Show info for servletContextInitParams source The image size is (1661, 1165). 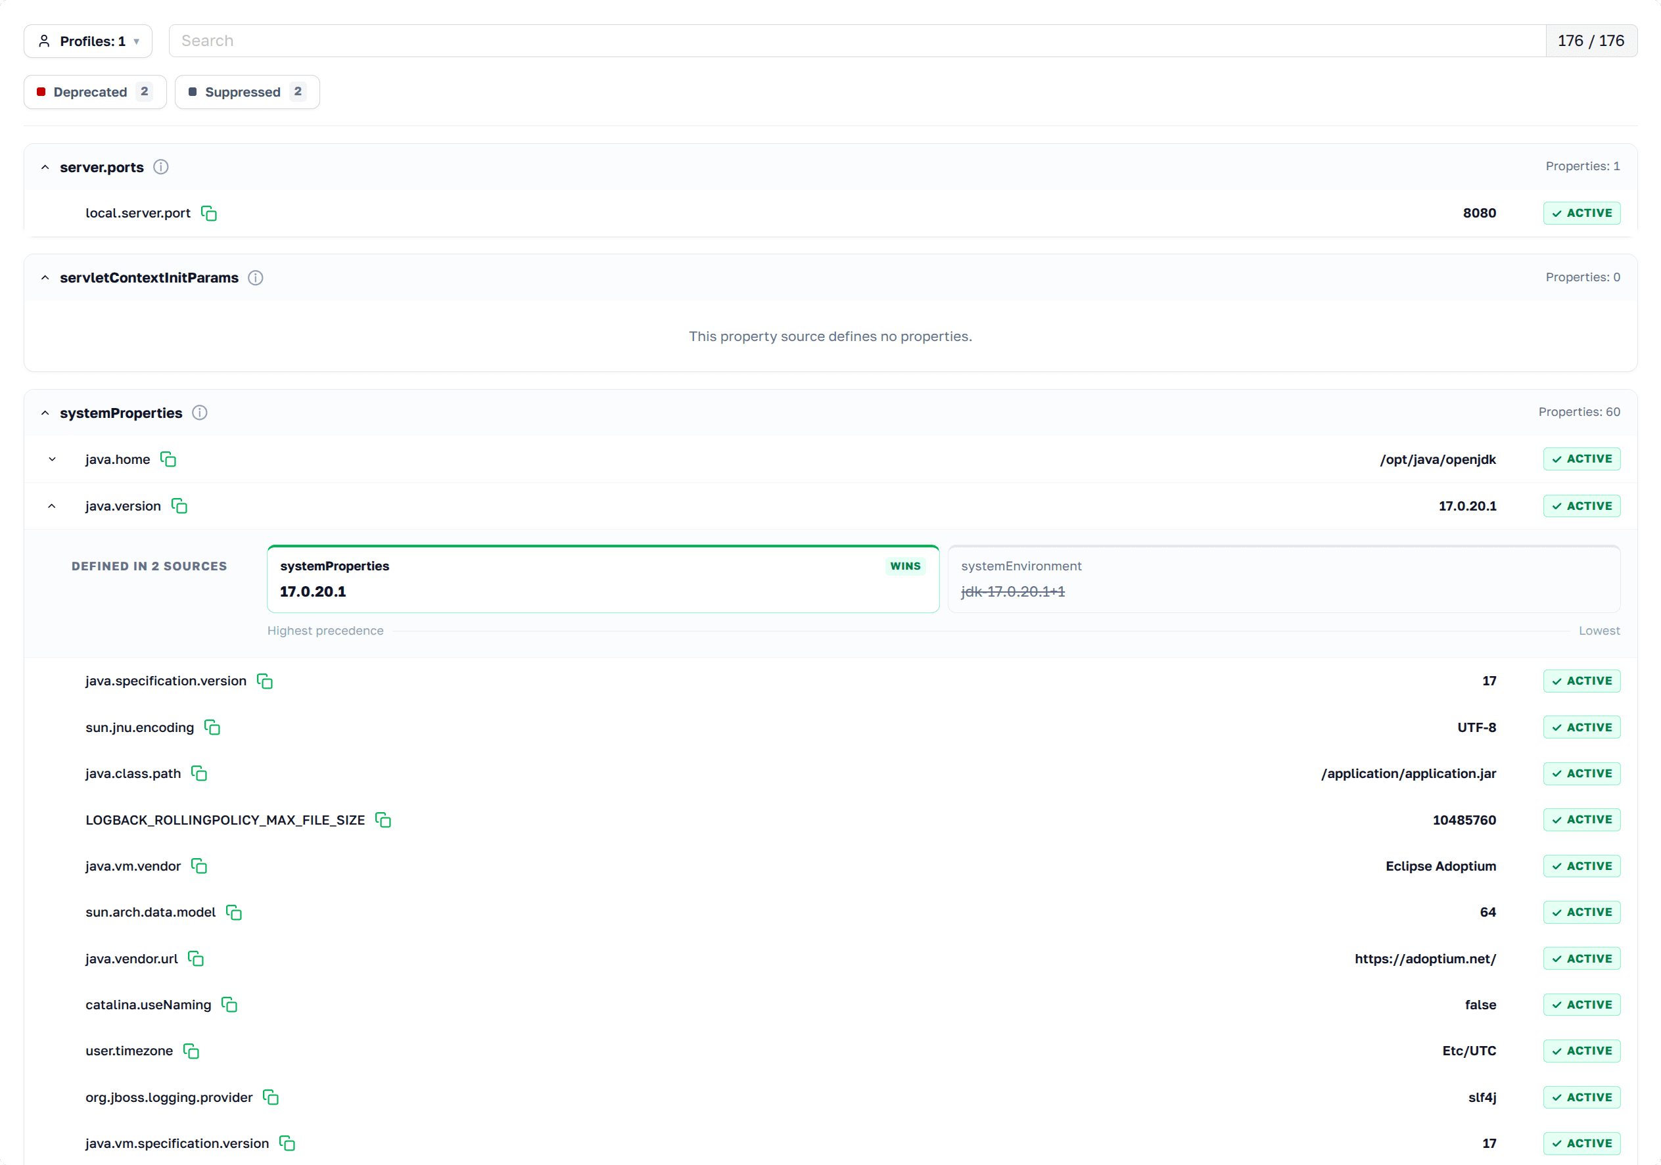pos(256,278)
